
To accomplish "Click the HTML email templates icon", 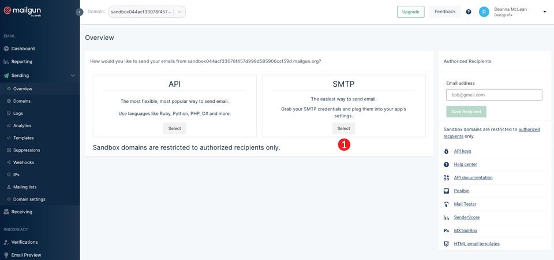I will click(446, 244).
